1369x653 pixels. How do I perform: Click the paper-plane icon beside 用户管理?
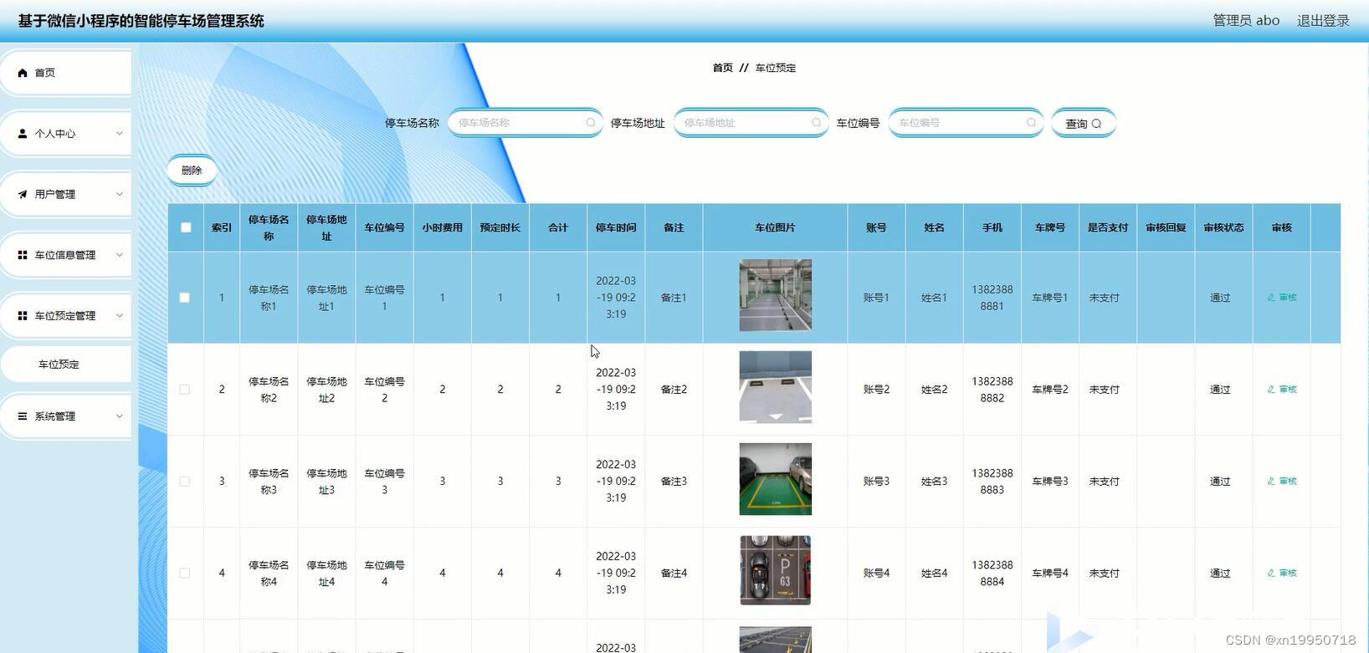23,194
